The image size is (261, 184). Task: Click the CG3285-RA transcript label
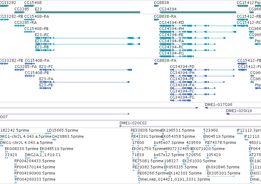tap(26, 23)
